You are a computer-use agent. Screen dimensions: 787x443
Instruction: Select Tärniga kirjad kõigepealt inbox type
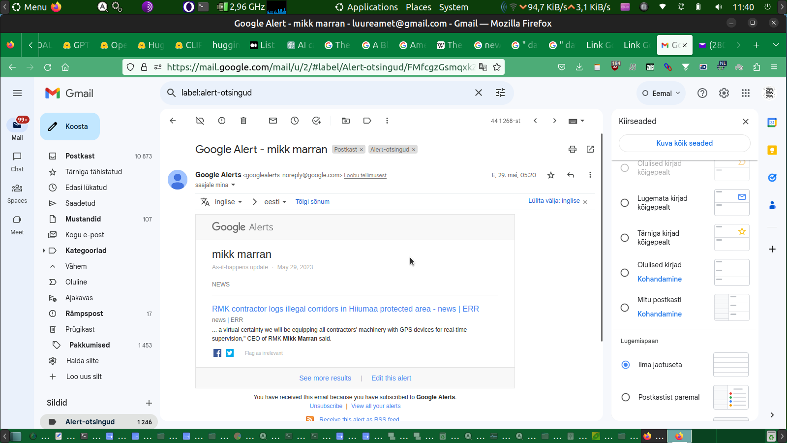(625, 238)
